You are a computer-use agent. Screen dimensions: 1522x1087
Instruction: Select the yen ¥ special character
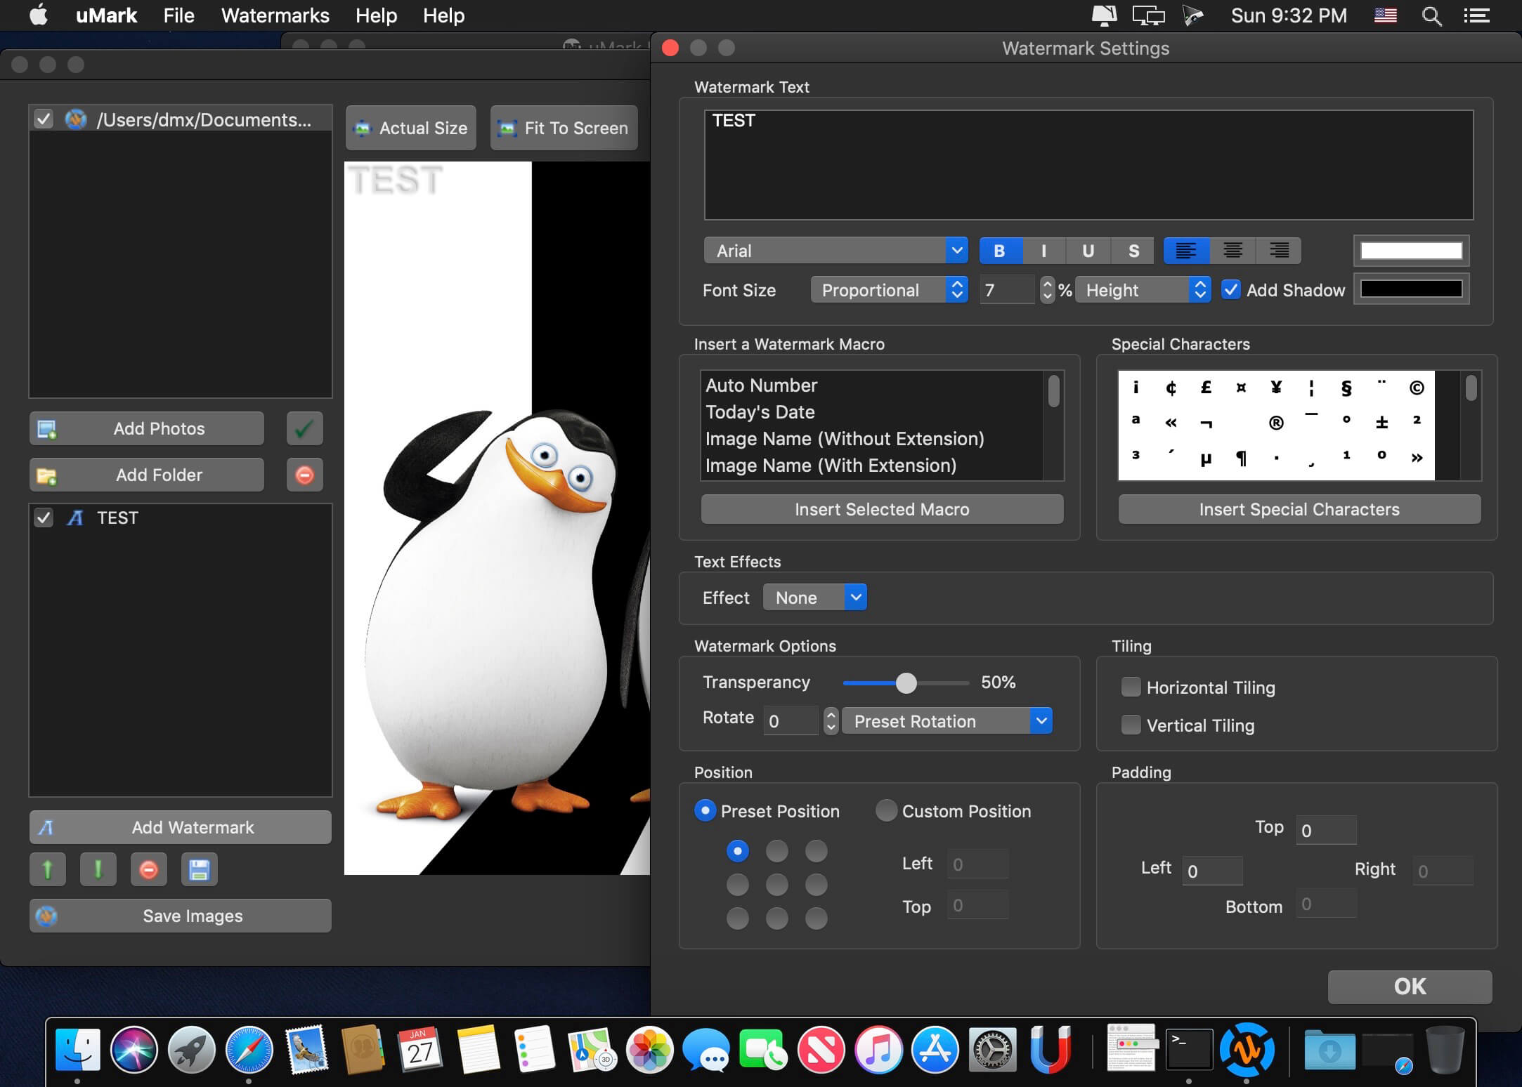click(1276, 388)
